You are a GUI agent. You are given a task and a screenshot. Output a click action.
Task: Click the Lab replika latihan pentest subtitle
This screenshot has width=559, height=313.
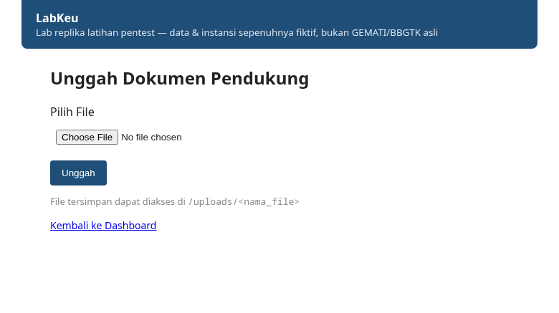click(x=236, y=32)
